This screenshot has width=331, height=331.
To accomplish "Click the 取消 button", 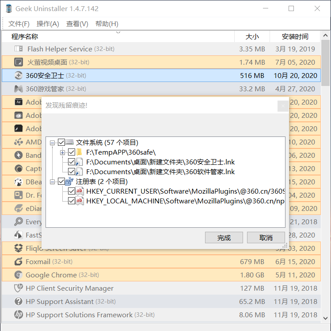I will [x=266, y=238].
